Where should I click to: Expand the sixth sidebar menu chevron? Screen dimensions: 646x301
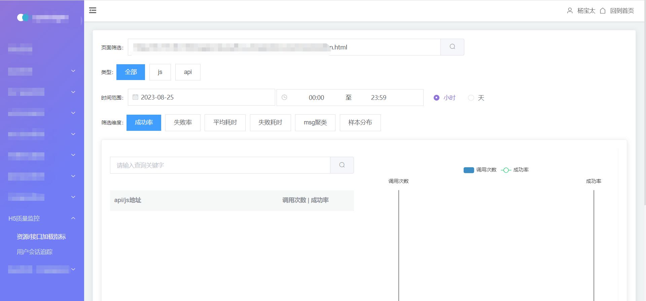[x=73, y=176]
